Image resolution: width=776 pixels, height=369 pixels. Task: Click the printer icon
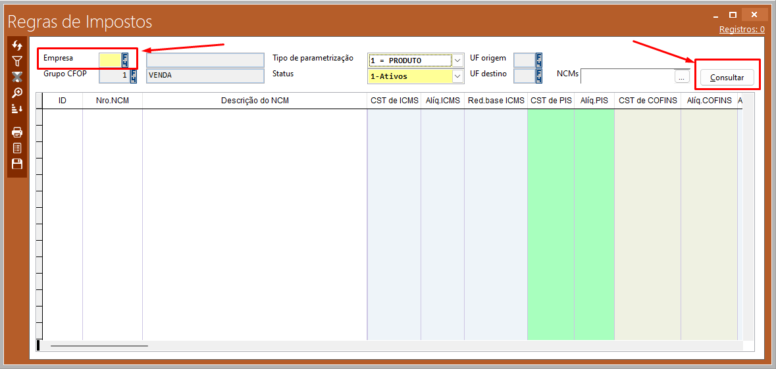(x=17, y=132)
